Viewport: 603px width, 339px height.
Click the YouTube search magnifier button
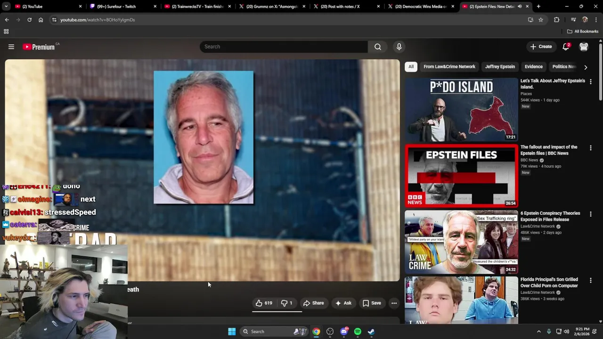click(x=378, y=47)
